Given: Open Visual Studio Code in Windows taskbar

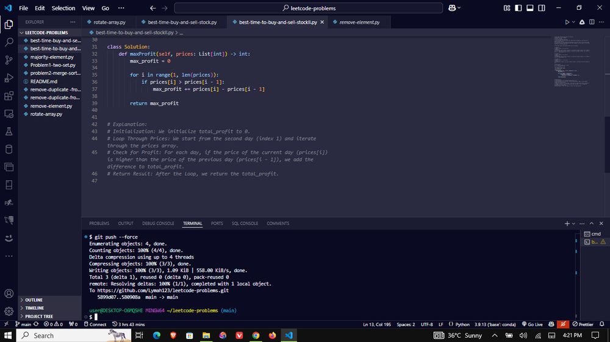Looking at the screenshot, I should tap(289, 335).
